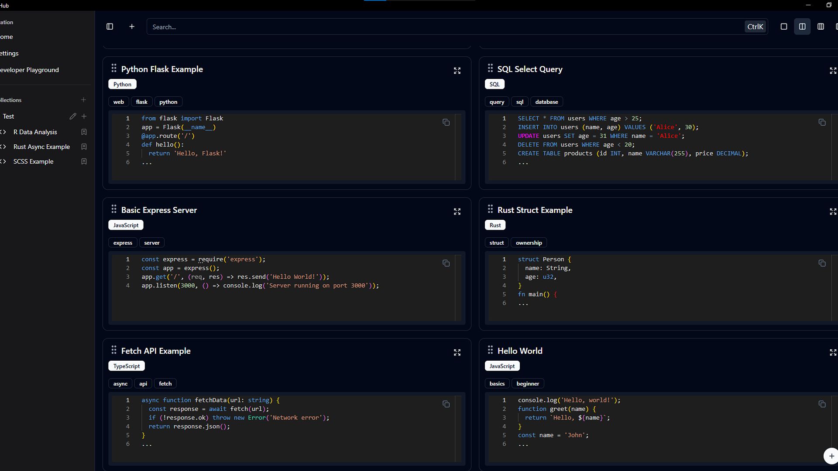838x471 pixels.
Task: Select the 'flask' tag
Action: pos(142,102)
